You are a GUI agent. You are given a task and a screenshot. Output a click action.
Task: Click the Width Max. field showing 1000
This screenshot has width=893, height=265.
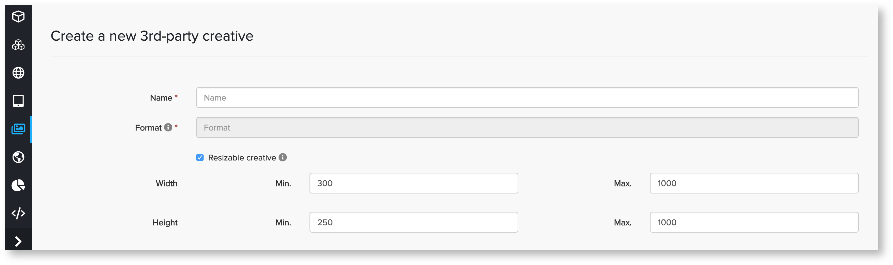754,183
